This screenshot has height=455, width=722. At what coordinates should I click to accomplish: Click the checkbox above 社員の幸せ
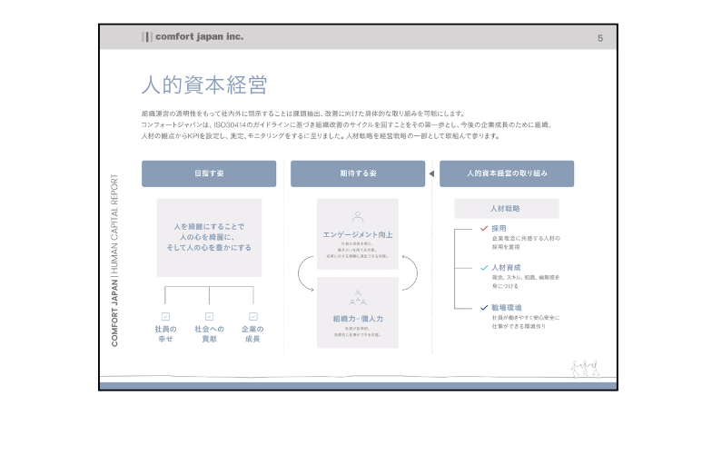click(x=165, y=316)
